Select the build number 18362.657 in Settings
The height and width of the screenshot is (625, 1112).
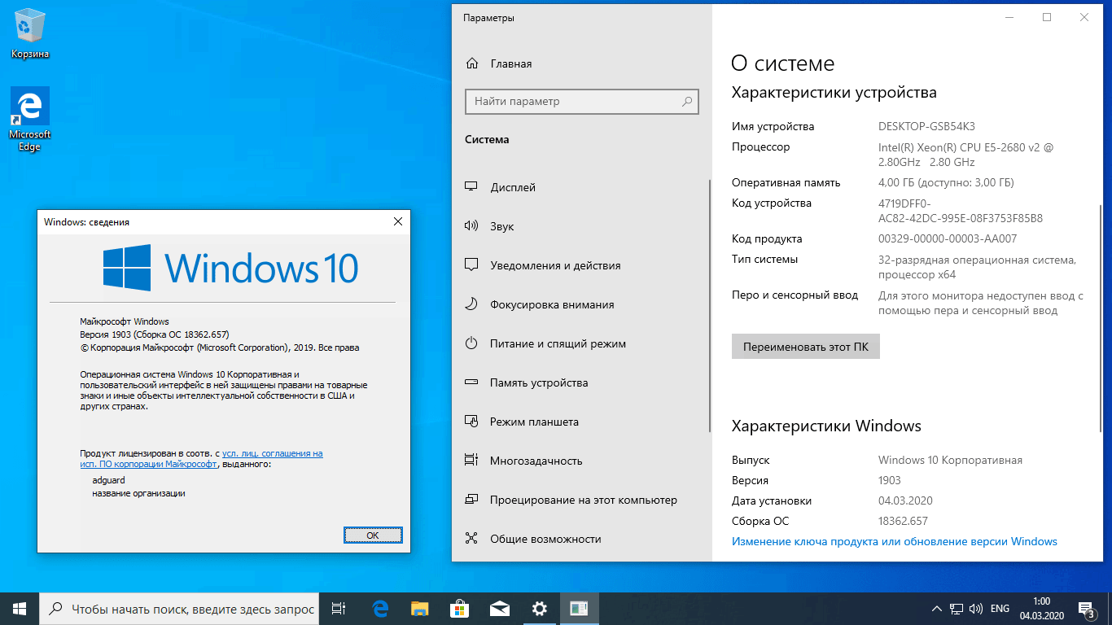tap(903, 521)
